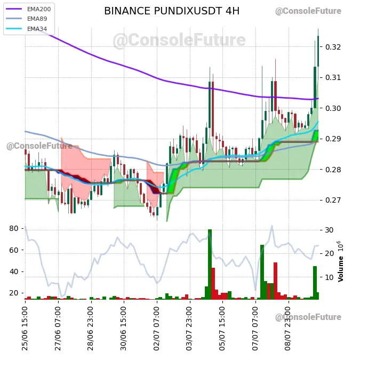368x368 pixels.
Task: Click the 40 level on oscillator axis
Action: pyautogui.click(x=14, y=271)
